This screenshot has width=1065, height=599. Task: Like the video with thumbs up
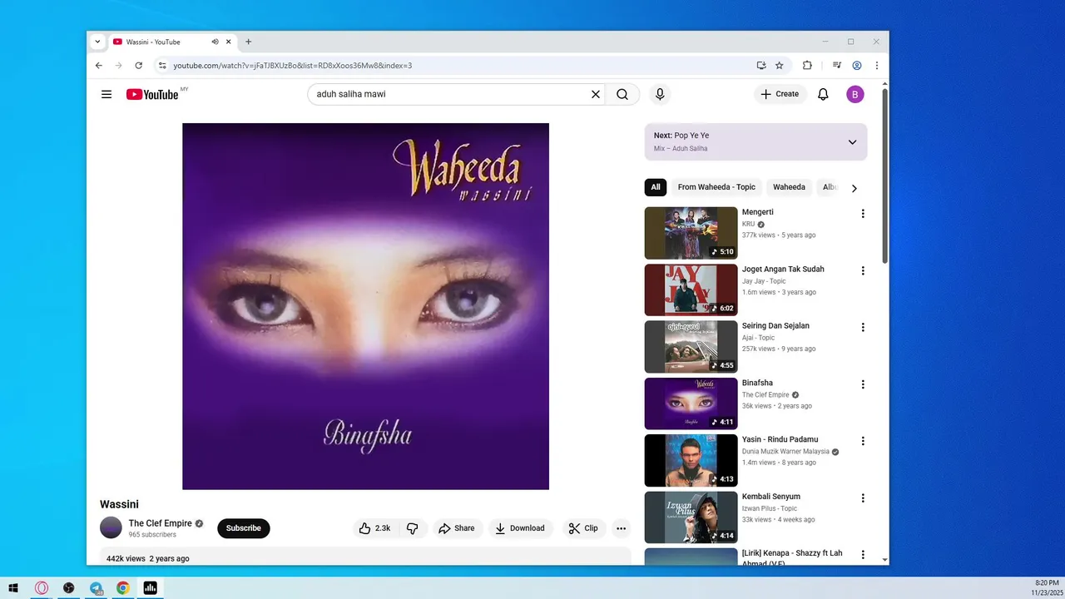coord(375,528)
